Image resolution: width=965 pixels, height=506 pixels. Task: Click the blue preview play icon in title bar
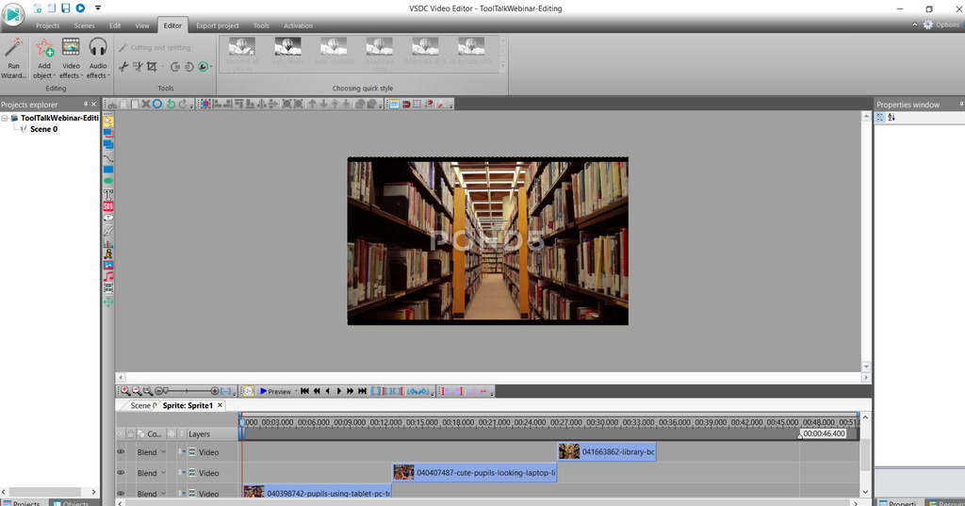coord(81,8)
